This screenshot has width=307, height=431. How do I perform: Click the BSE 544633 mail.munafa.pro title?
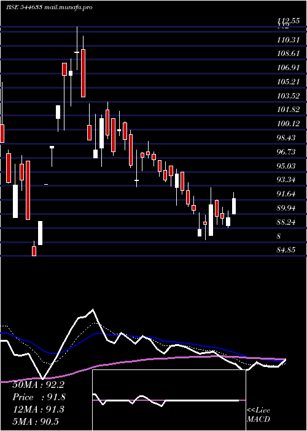[49, 7]
